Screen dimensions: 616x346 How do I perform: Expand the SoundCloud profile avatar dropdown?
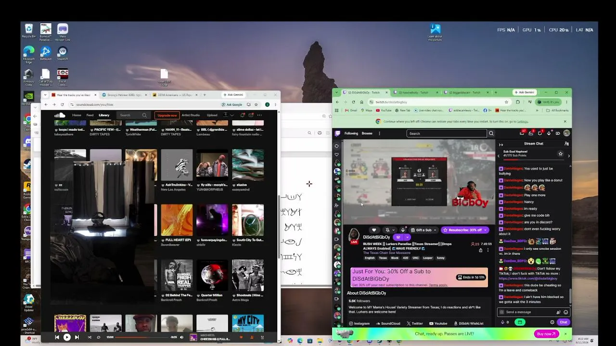[x=228, y=115]
